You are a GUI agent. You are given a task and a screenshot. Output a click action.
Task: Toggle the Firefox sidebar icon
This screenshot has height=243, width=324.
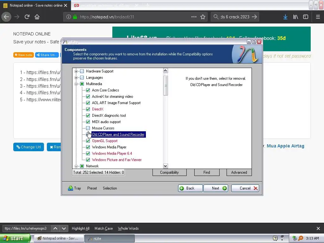pos(306,17)
